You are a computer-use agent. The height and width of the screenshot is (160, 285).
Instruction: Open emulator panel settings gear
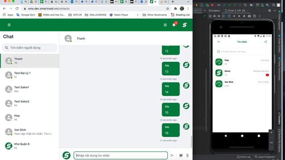269,11
